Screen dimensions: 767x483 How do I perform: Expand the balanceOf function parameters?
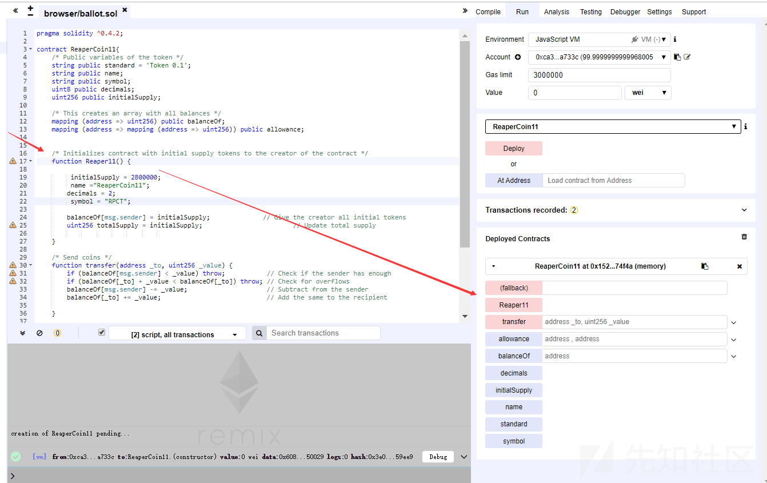734,356
